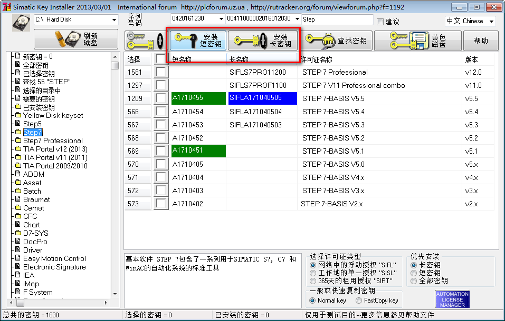
Task: Check the box for row 1581
Action: tap(161, 72)
